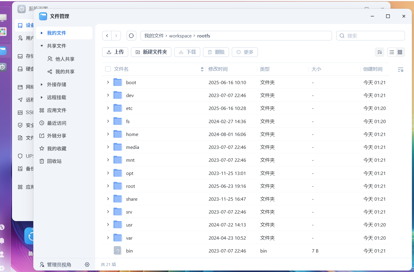The width and height of the screenshot is (414, 272).
Task: Click the boot folder icon
Action: (118, 82)
